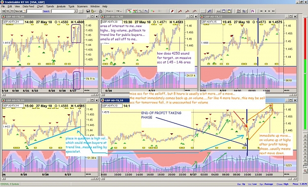This screenshot has width=308, height=187.
Task: Click the SEL button in toolbar
Action: click(8, 11)
